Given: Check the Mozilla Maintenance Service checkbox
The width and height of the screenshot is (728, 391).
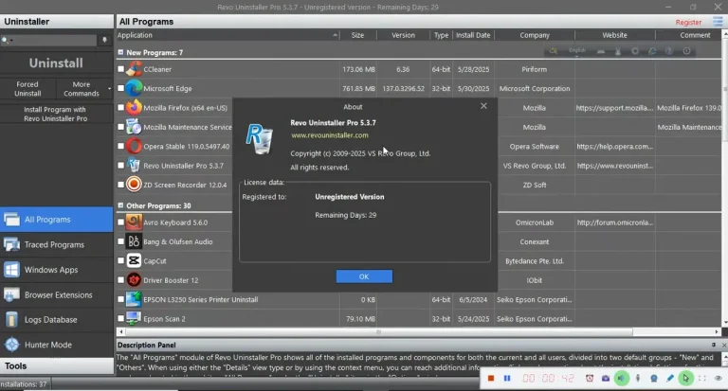Looking at the screenshot, I should point(120,127).
